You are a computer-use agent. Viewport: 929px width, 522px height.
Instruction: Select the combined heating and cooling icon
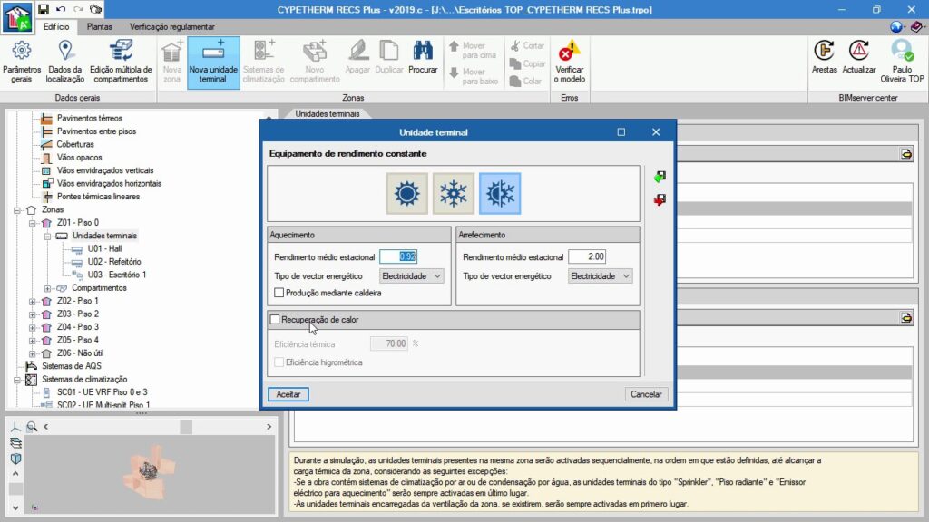point(500,193)
